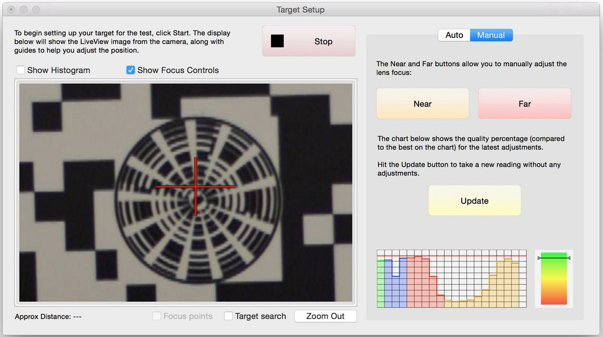Click the LiveView target chart image
Screen dimensions: 603x337
186,192
